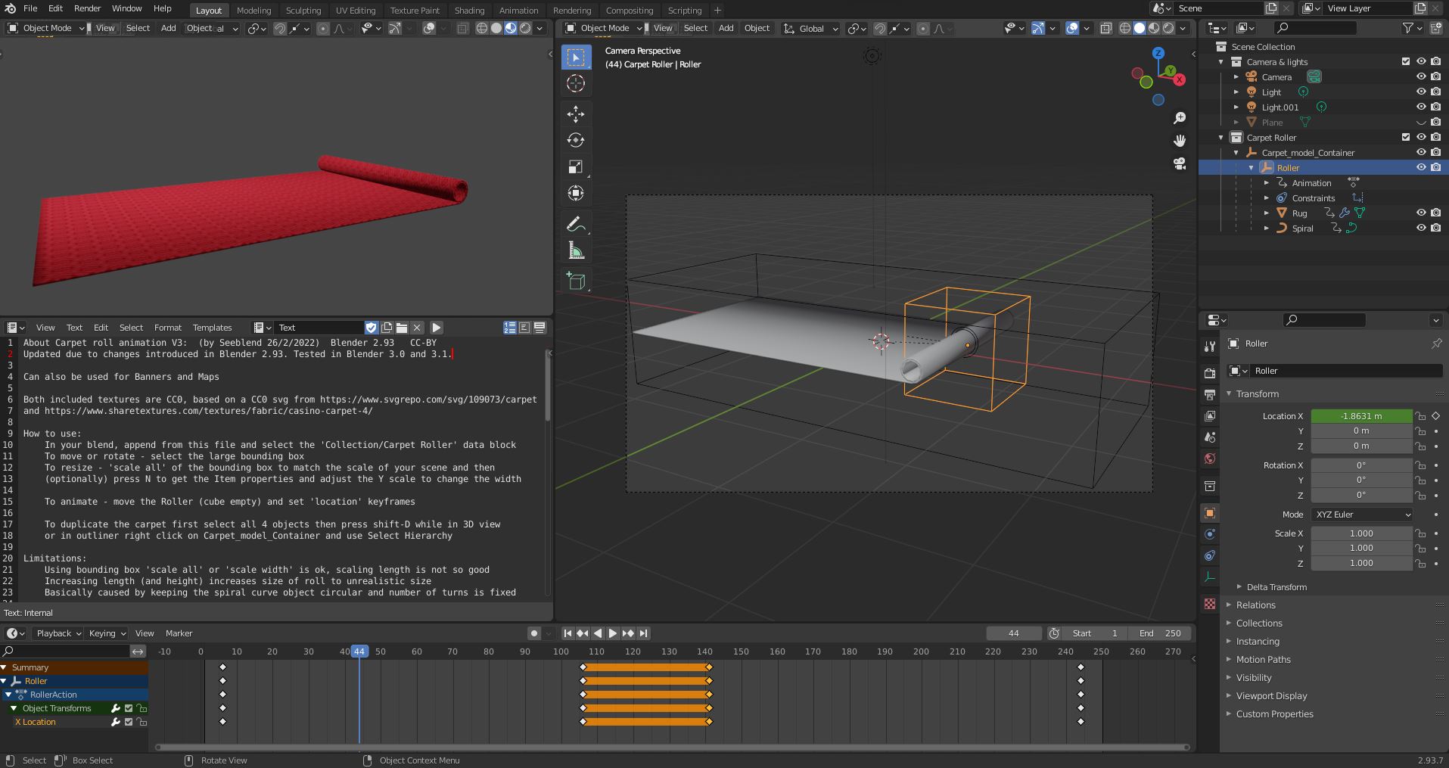Collapse the Transform panel
Screen dimensions: 1449x768
1255,393
